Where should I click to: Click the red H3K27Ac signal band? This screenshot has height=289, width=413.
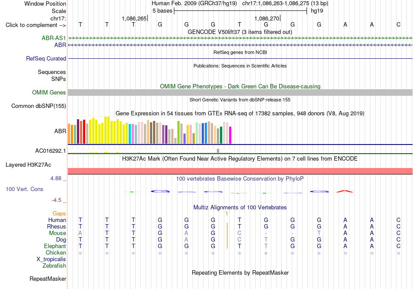(240, 171)
